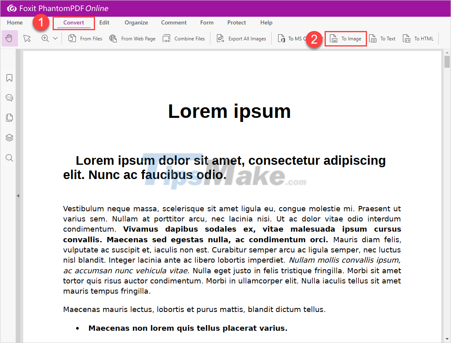451x343 pixels.
Task: Switch to the Protect tab
Action: tap(237, 23)
